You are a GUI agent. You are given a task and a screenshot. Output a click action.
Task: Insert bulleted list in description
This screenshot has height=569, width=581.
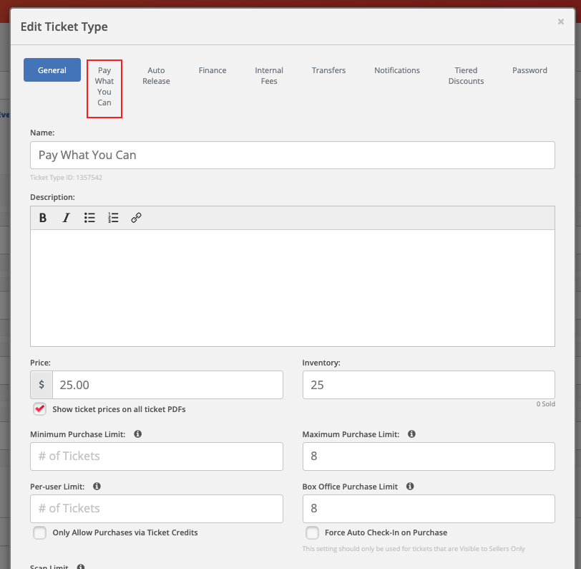[89, 218]
